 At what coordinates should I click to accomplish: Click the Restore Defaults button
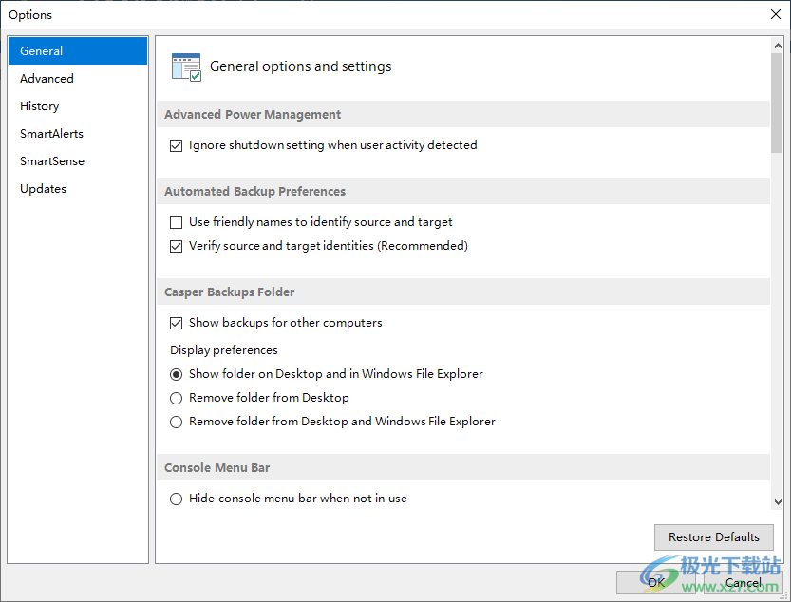pyautogui.click(x=713, y=537)
